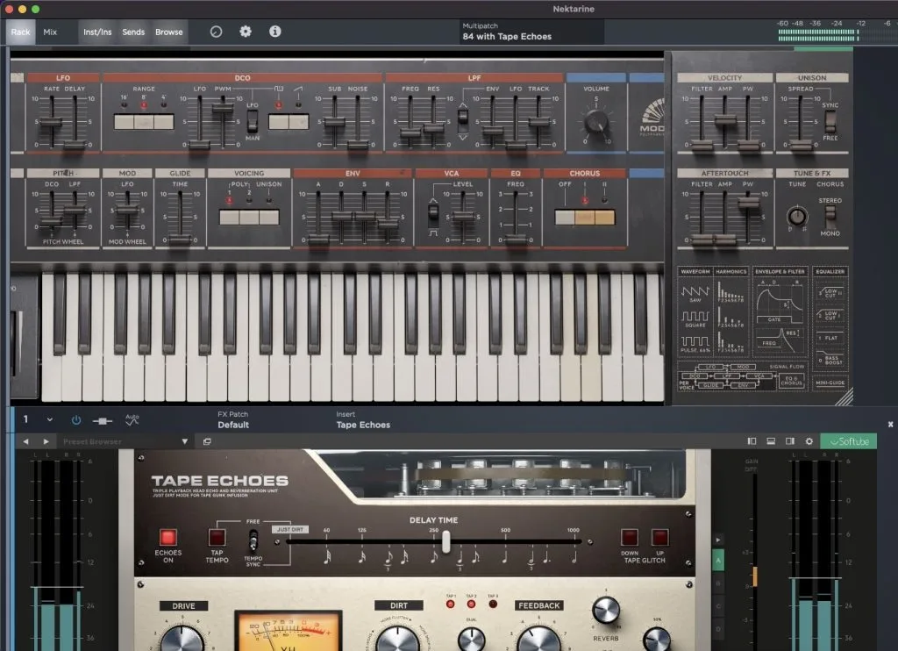Click the slot fader icon beside power
The width and height of the screenshot is (898, 651).
click(103, 421)
